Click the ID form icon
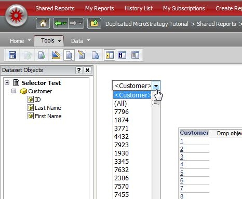The height and width of the screenshot is (199, 242). pos(31,99)
